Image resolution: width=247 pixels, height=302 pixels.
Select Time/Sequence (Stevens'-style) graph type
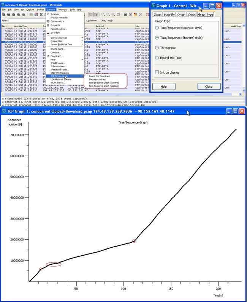(157, 38)
